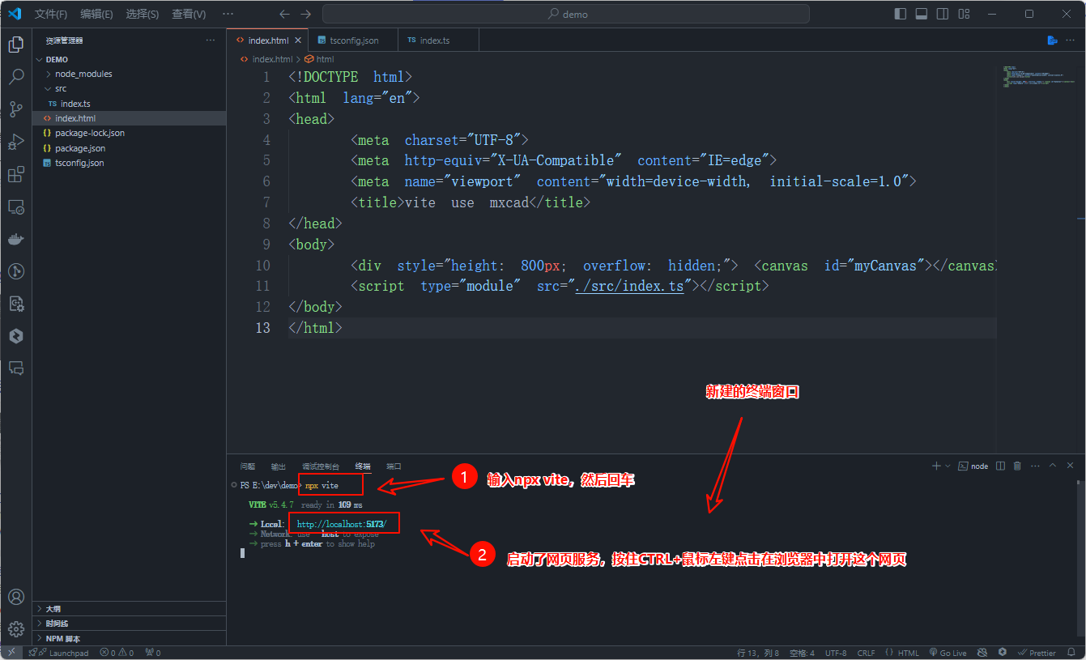Open the Source Control view
The image size is (1086, 660).
click(15, 109)
